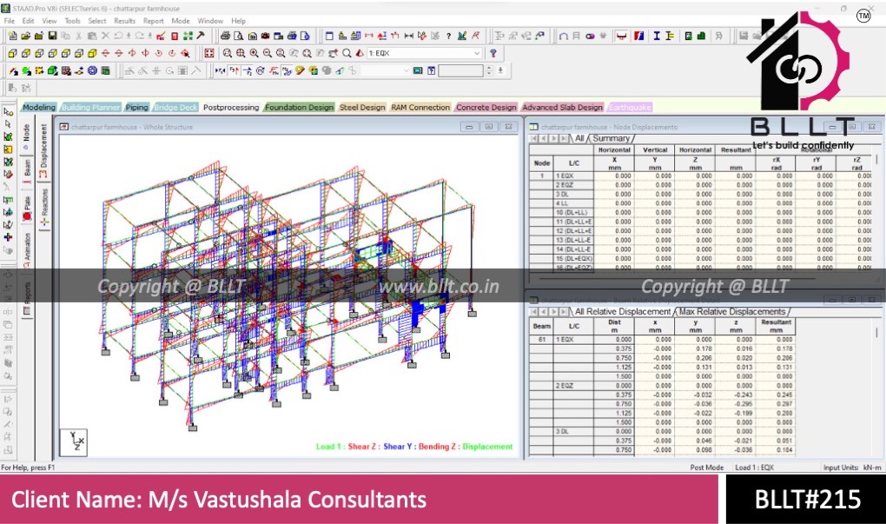
Task: Open the Tools menu
Action: point(72,21)
